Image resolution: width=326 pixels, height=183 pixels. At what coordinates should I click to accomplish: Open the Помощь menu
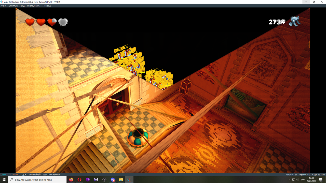(x=47, y=6)
